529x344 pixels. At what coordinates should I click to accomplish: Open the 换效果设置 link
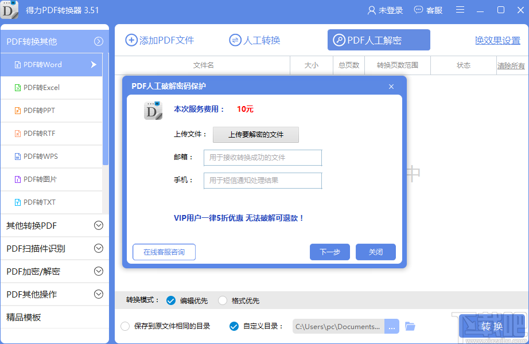[497, 40]
